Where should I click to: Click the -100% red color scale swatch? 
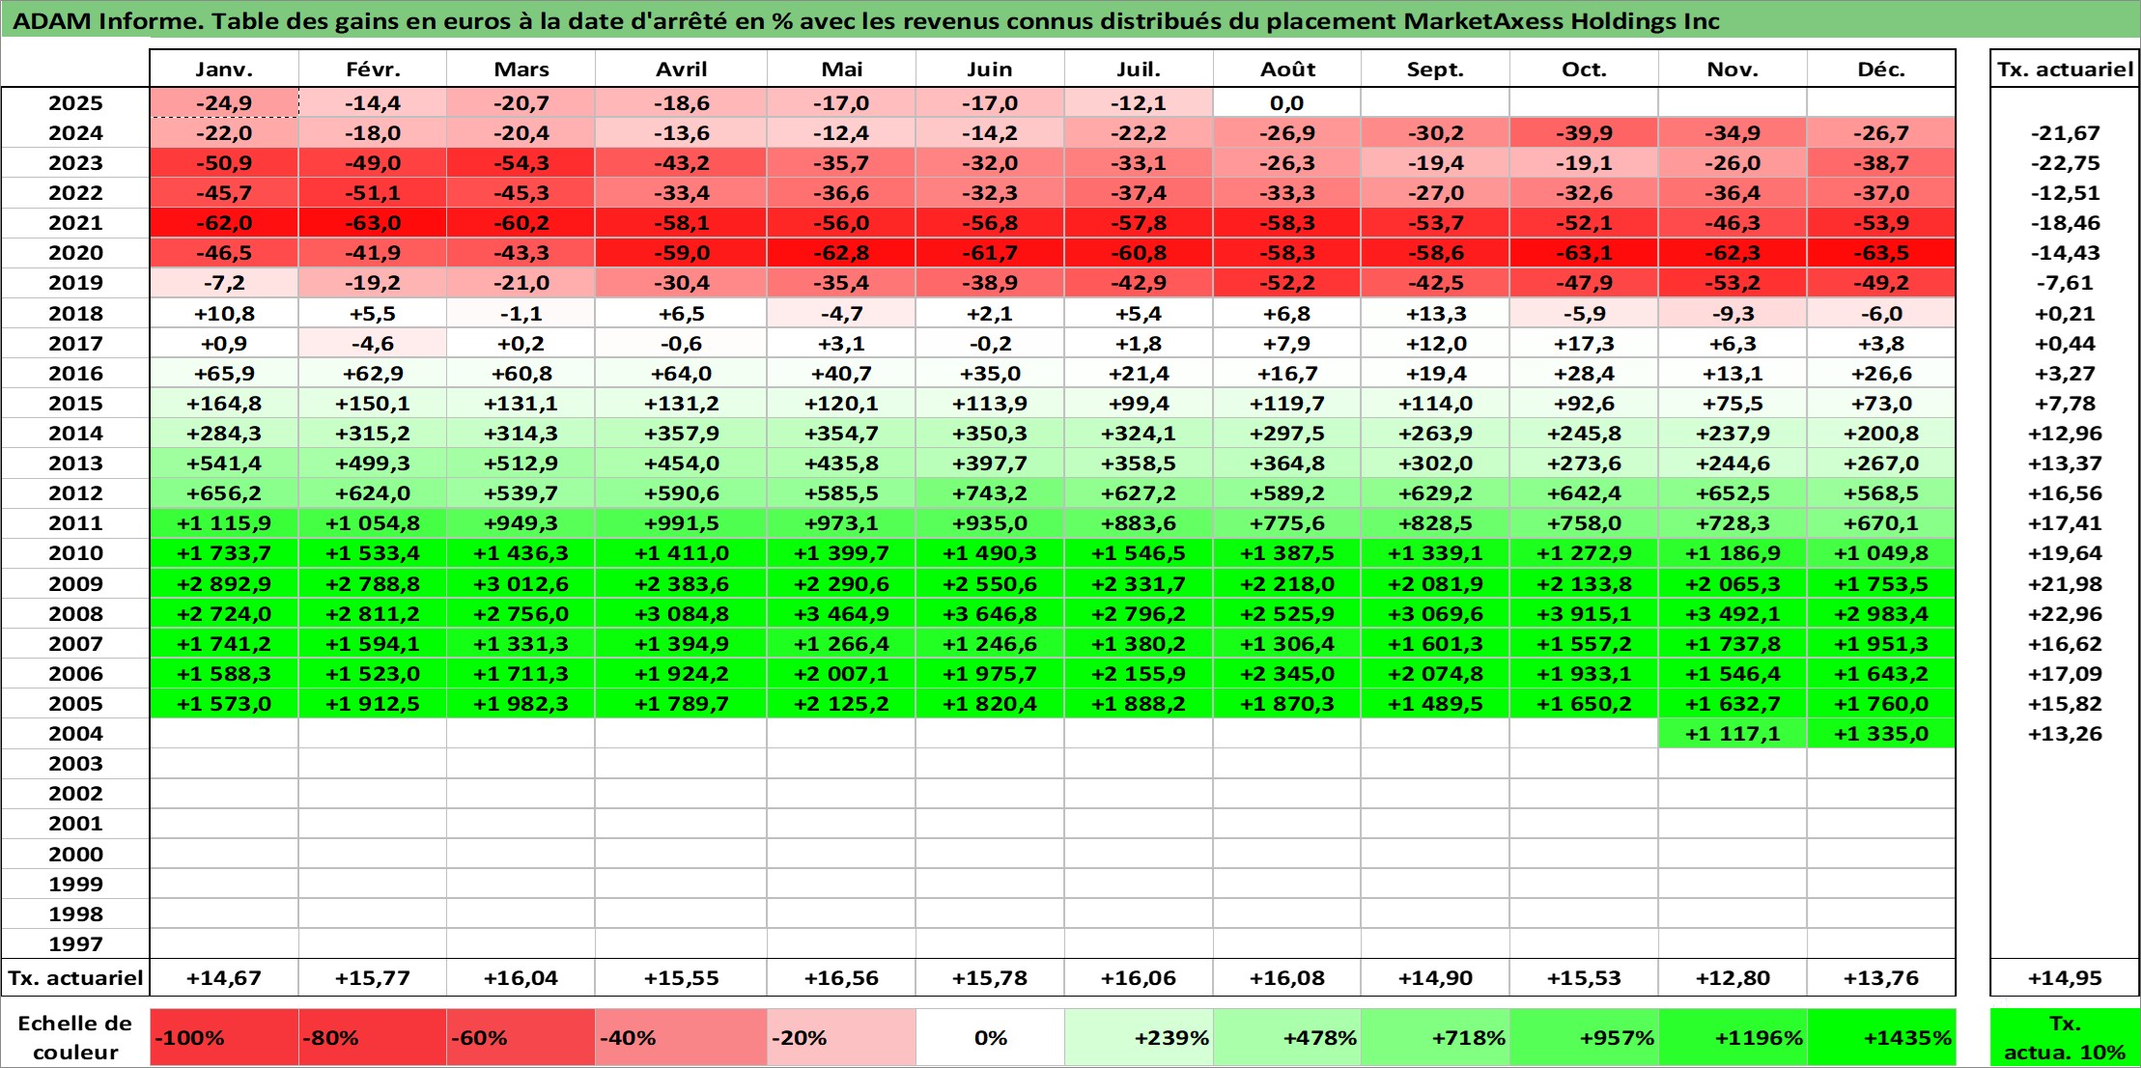coord(224,1038)
